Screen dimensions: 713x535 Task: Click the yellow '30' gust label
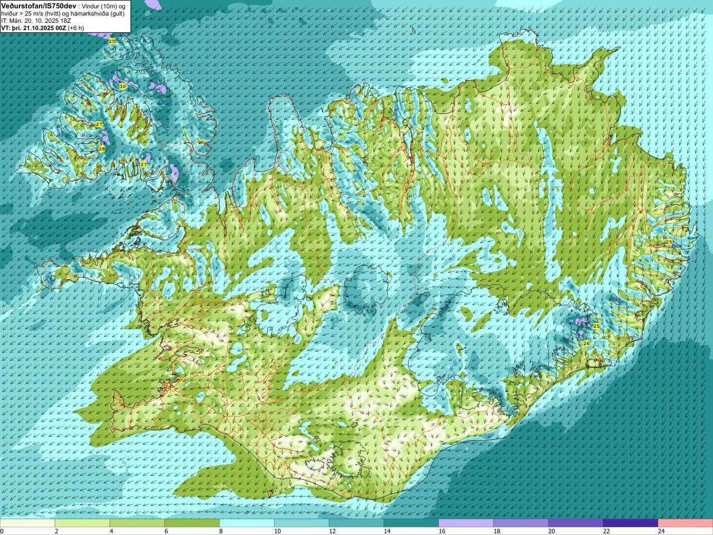[x=123, y=86]
